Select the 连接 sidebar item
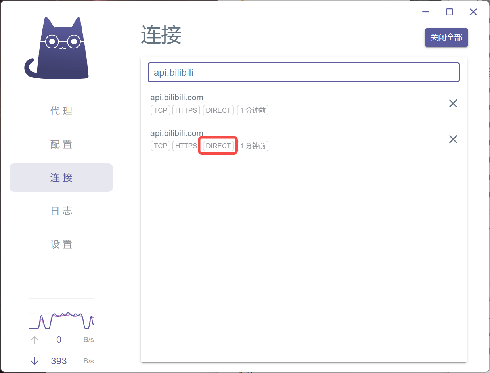 pyautogui.click(x=61, y=178)
